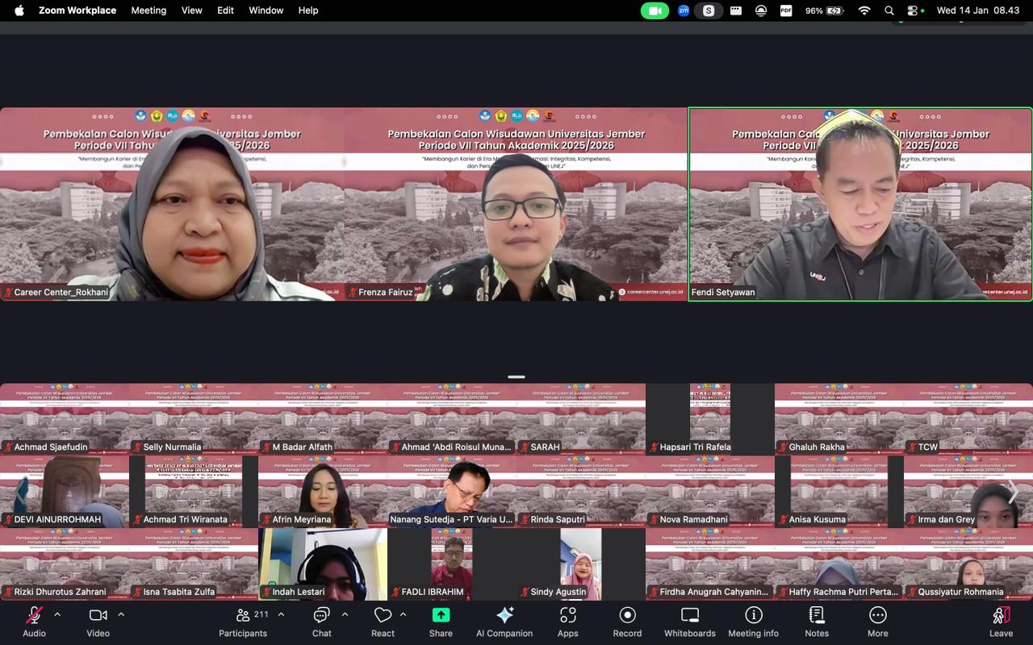The height and width of the screenshot is (645, 1033).
Task: Select Afrin Meyriana's video thumbnail
Action: click(323, 492)
